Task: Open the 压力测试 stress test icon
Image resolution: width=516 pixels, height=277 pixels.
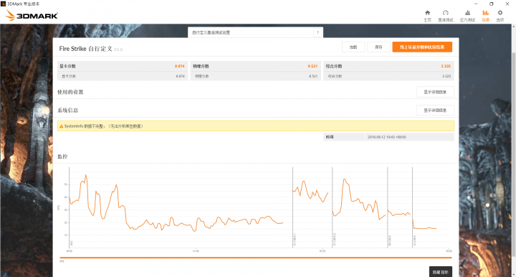Action: coord(467,16)
